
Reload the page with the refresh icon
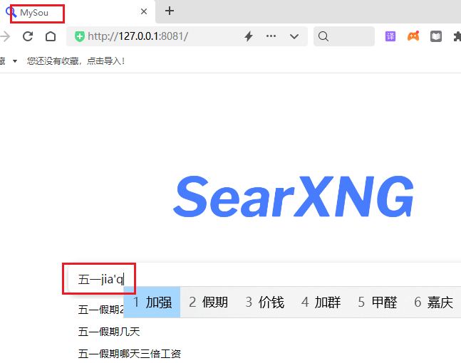28,36
